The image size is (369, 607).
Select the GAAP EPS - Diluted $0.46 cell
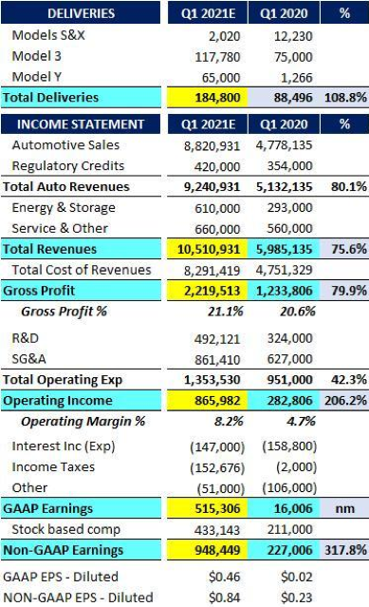(x=225, y=578)
